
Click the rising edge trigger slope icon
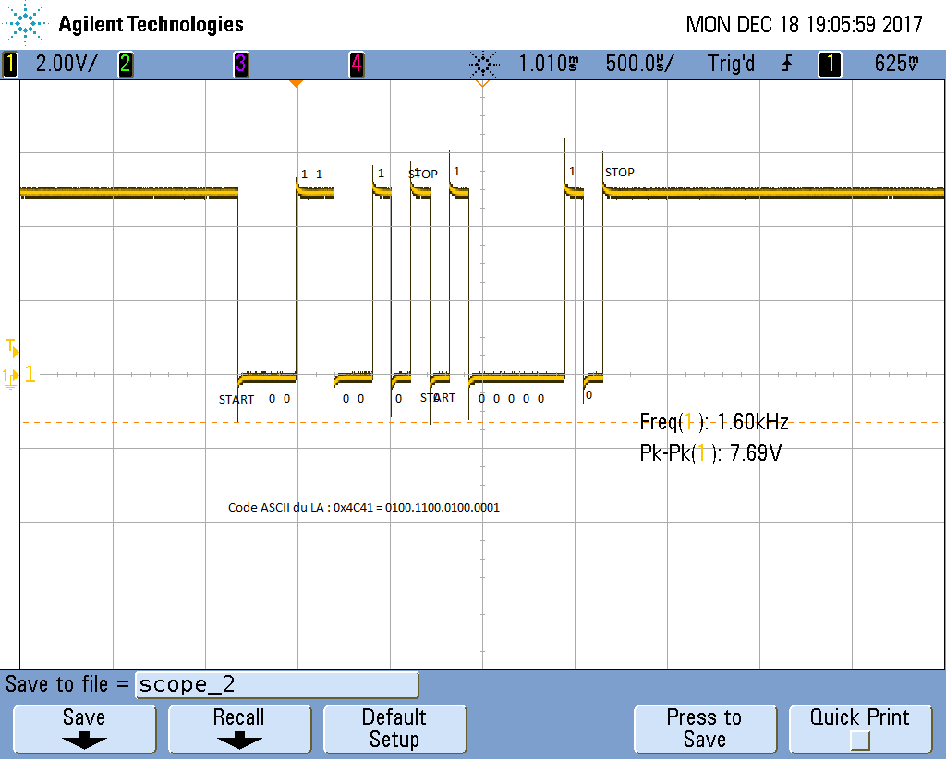(787, 65)
